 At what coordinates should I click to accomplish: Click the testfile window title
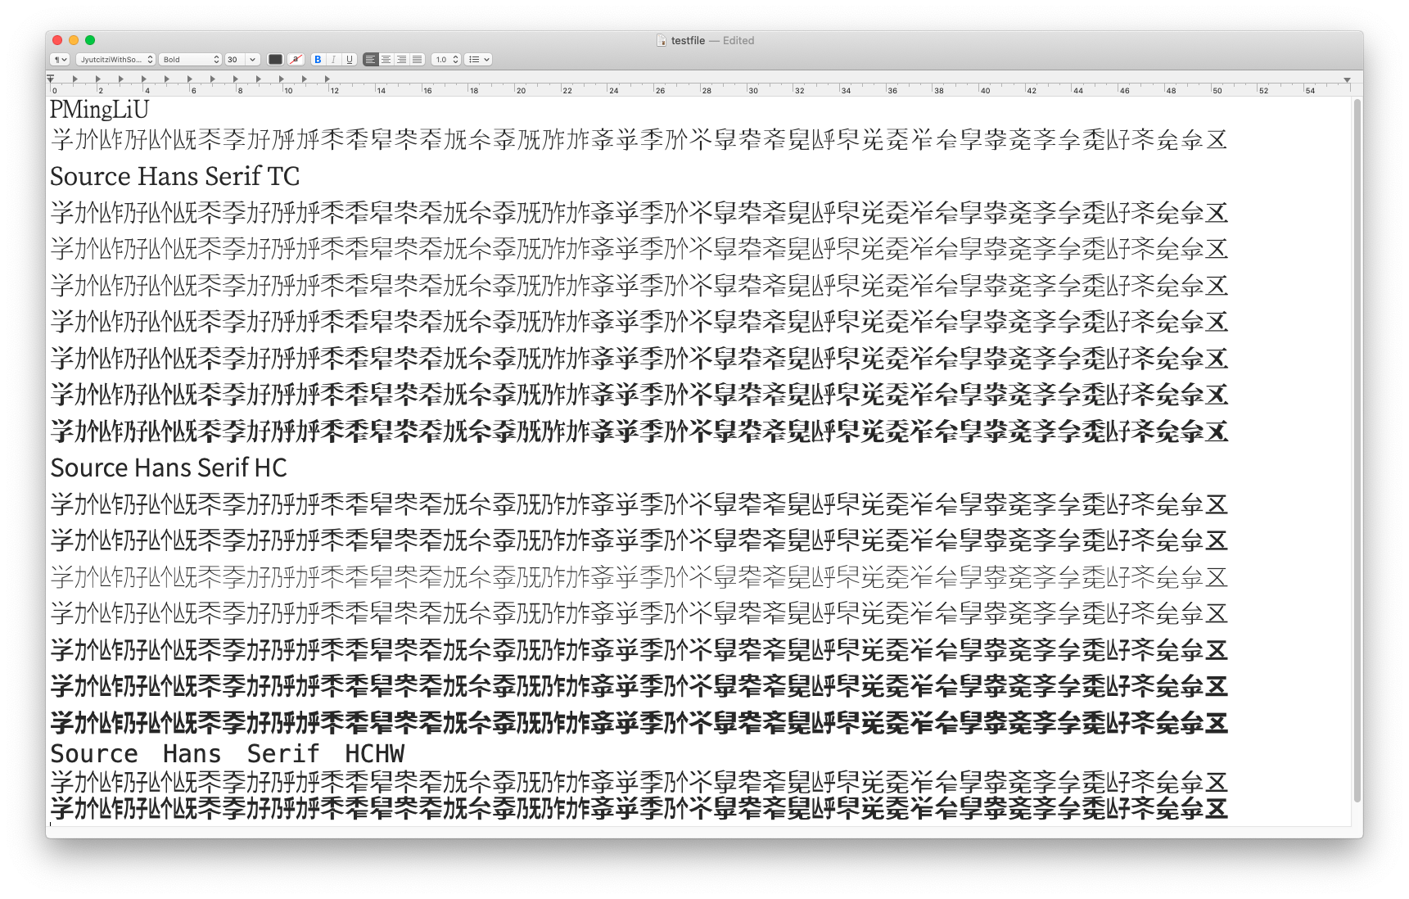point(688,41)
